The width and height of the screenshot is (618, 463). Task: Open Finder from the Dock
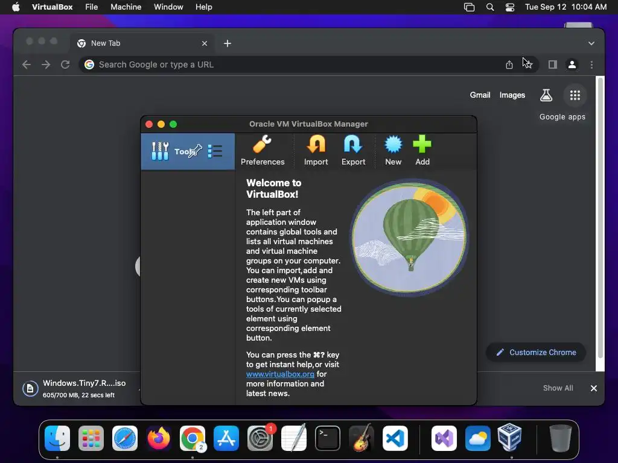click(x=57, y=438)
